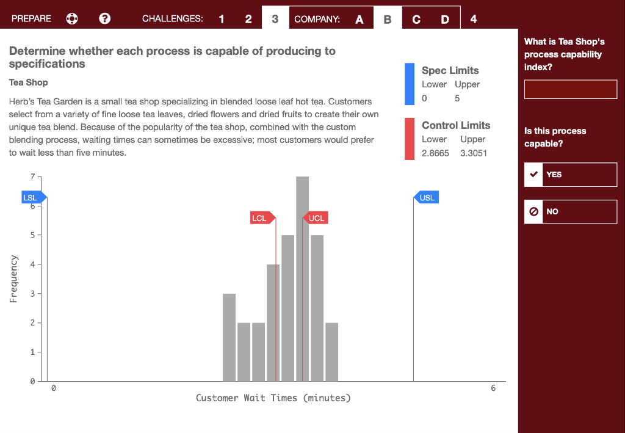Go to challenge 4 tab

(x=474, y=19)
